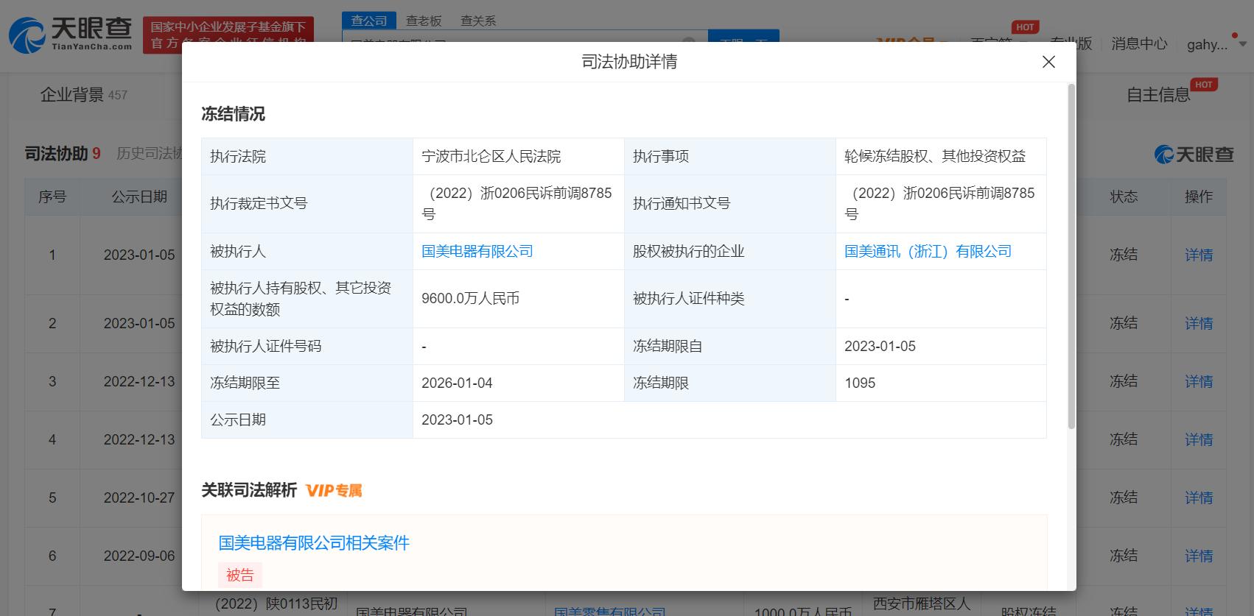
Task: Click the 轮候冻结股权、其他投资权益 value
Action: [935, 157]
